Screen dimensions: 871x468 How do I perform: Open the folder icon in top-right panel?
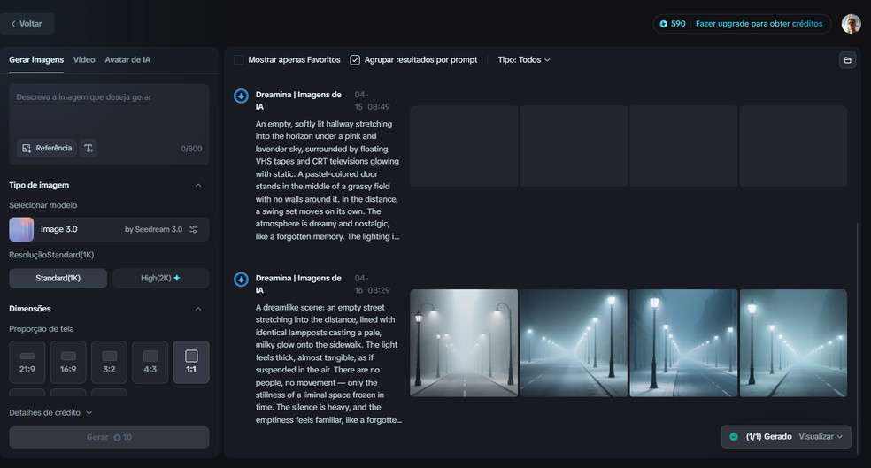point(847,60)
